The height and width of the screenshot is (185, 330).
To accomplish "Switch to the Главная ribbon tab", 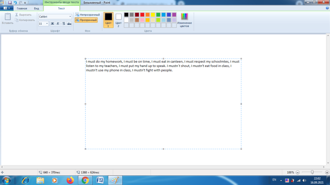I will click(22, 8).
